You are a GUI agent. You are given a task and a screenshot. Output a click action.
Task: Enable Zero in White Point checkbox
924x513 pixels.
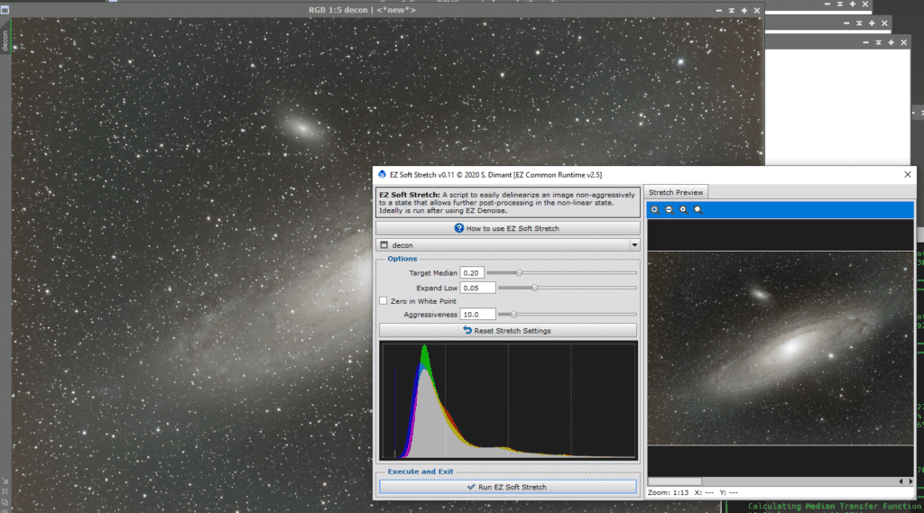[x=383, y=300]
